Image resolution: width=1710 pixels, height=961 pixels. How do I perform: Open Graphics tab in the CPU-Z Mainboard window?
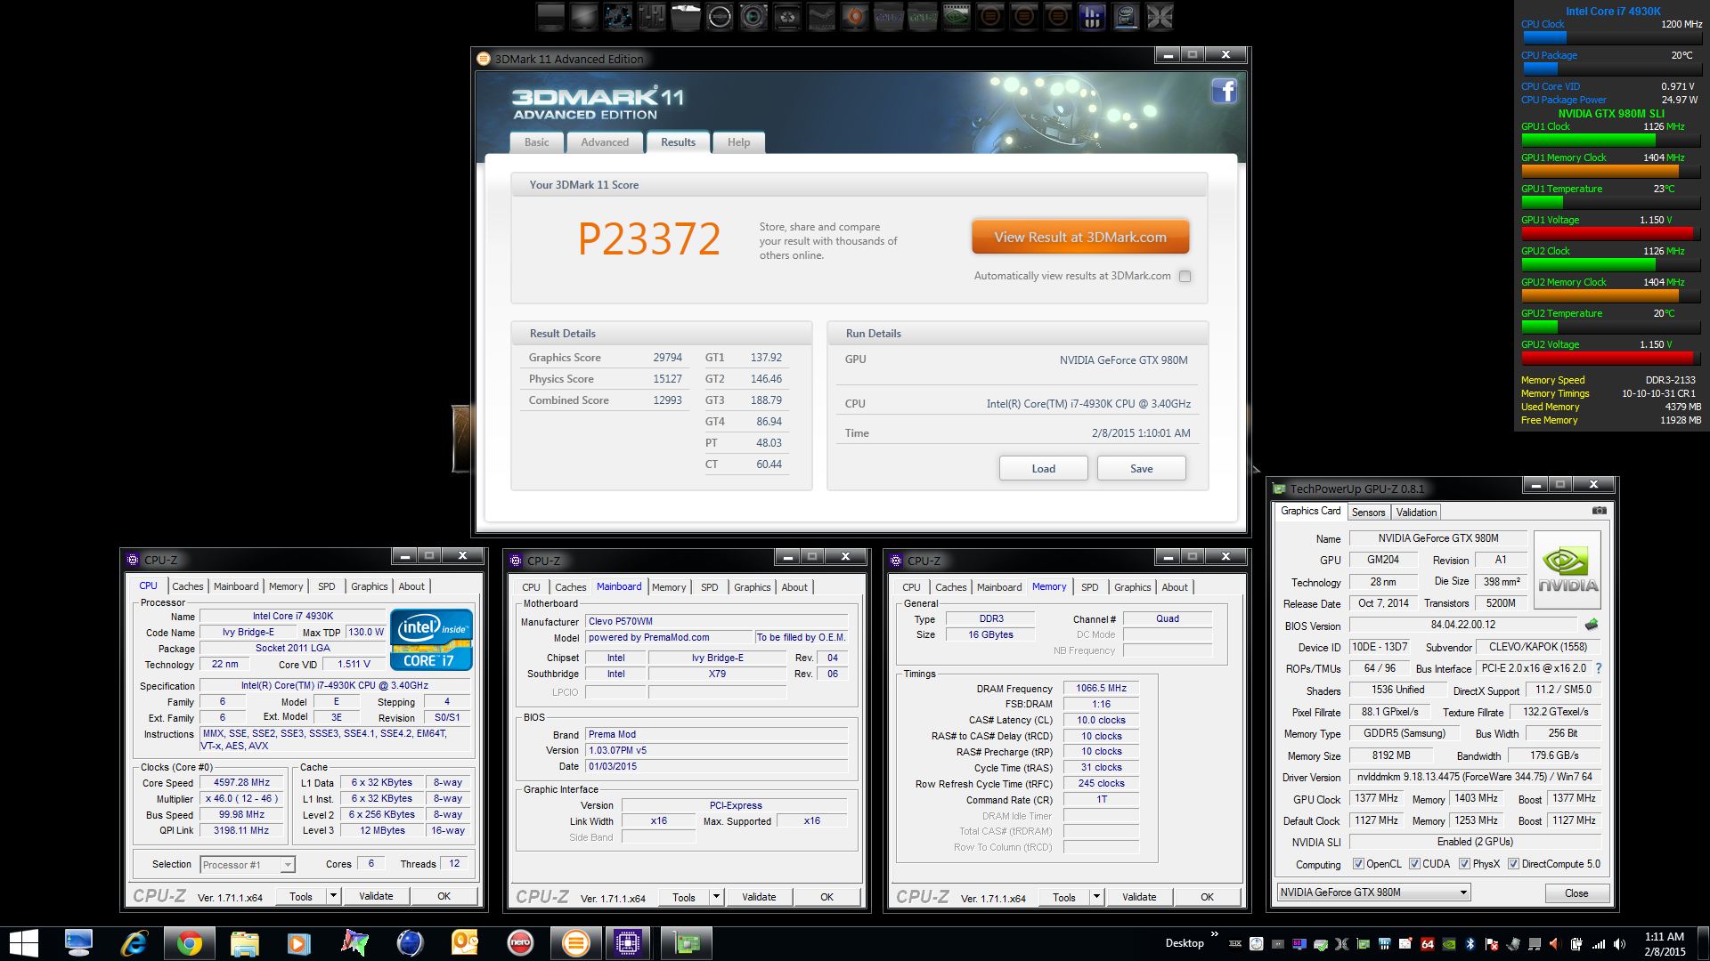coord(752,587)
